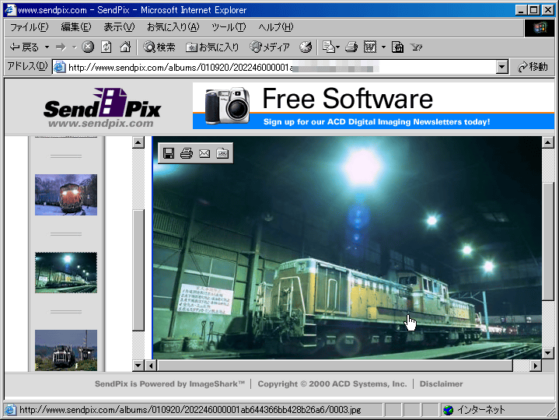Click image pane scroll right arrow
559x420 pixels.
536,366
